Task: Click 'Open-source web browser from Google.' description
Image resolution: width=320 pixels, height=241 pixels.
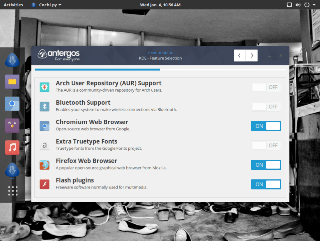Action: pyautogui.click(x=93, y=129)
